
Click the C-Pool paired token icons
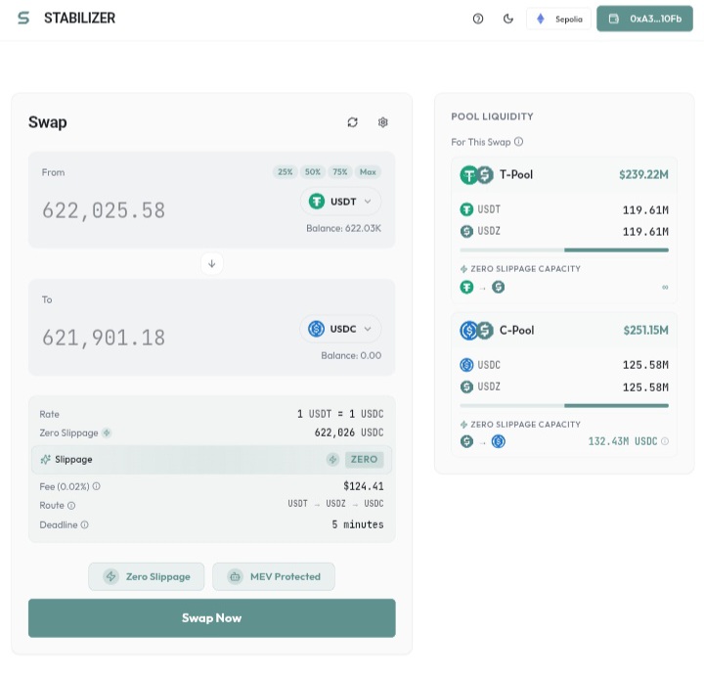pyautogui.click(x=477, y=331)
